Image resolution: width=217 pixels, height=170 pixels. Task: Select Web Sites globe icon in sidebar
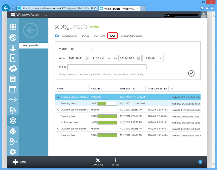[x=13, y=37]
